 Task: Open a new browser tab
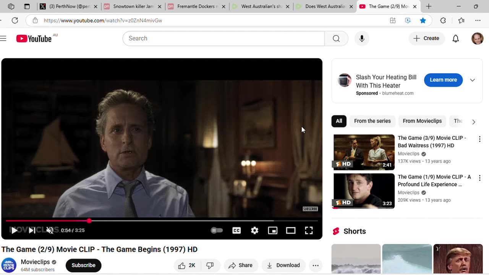click(429, 6)
